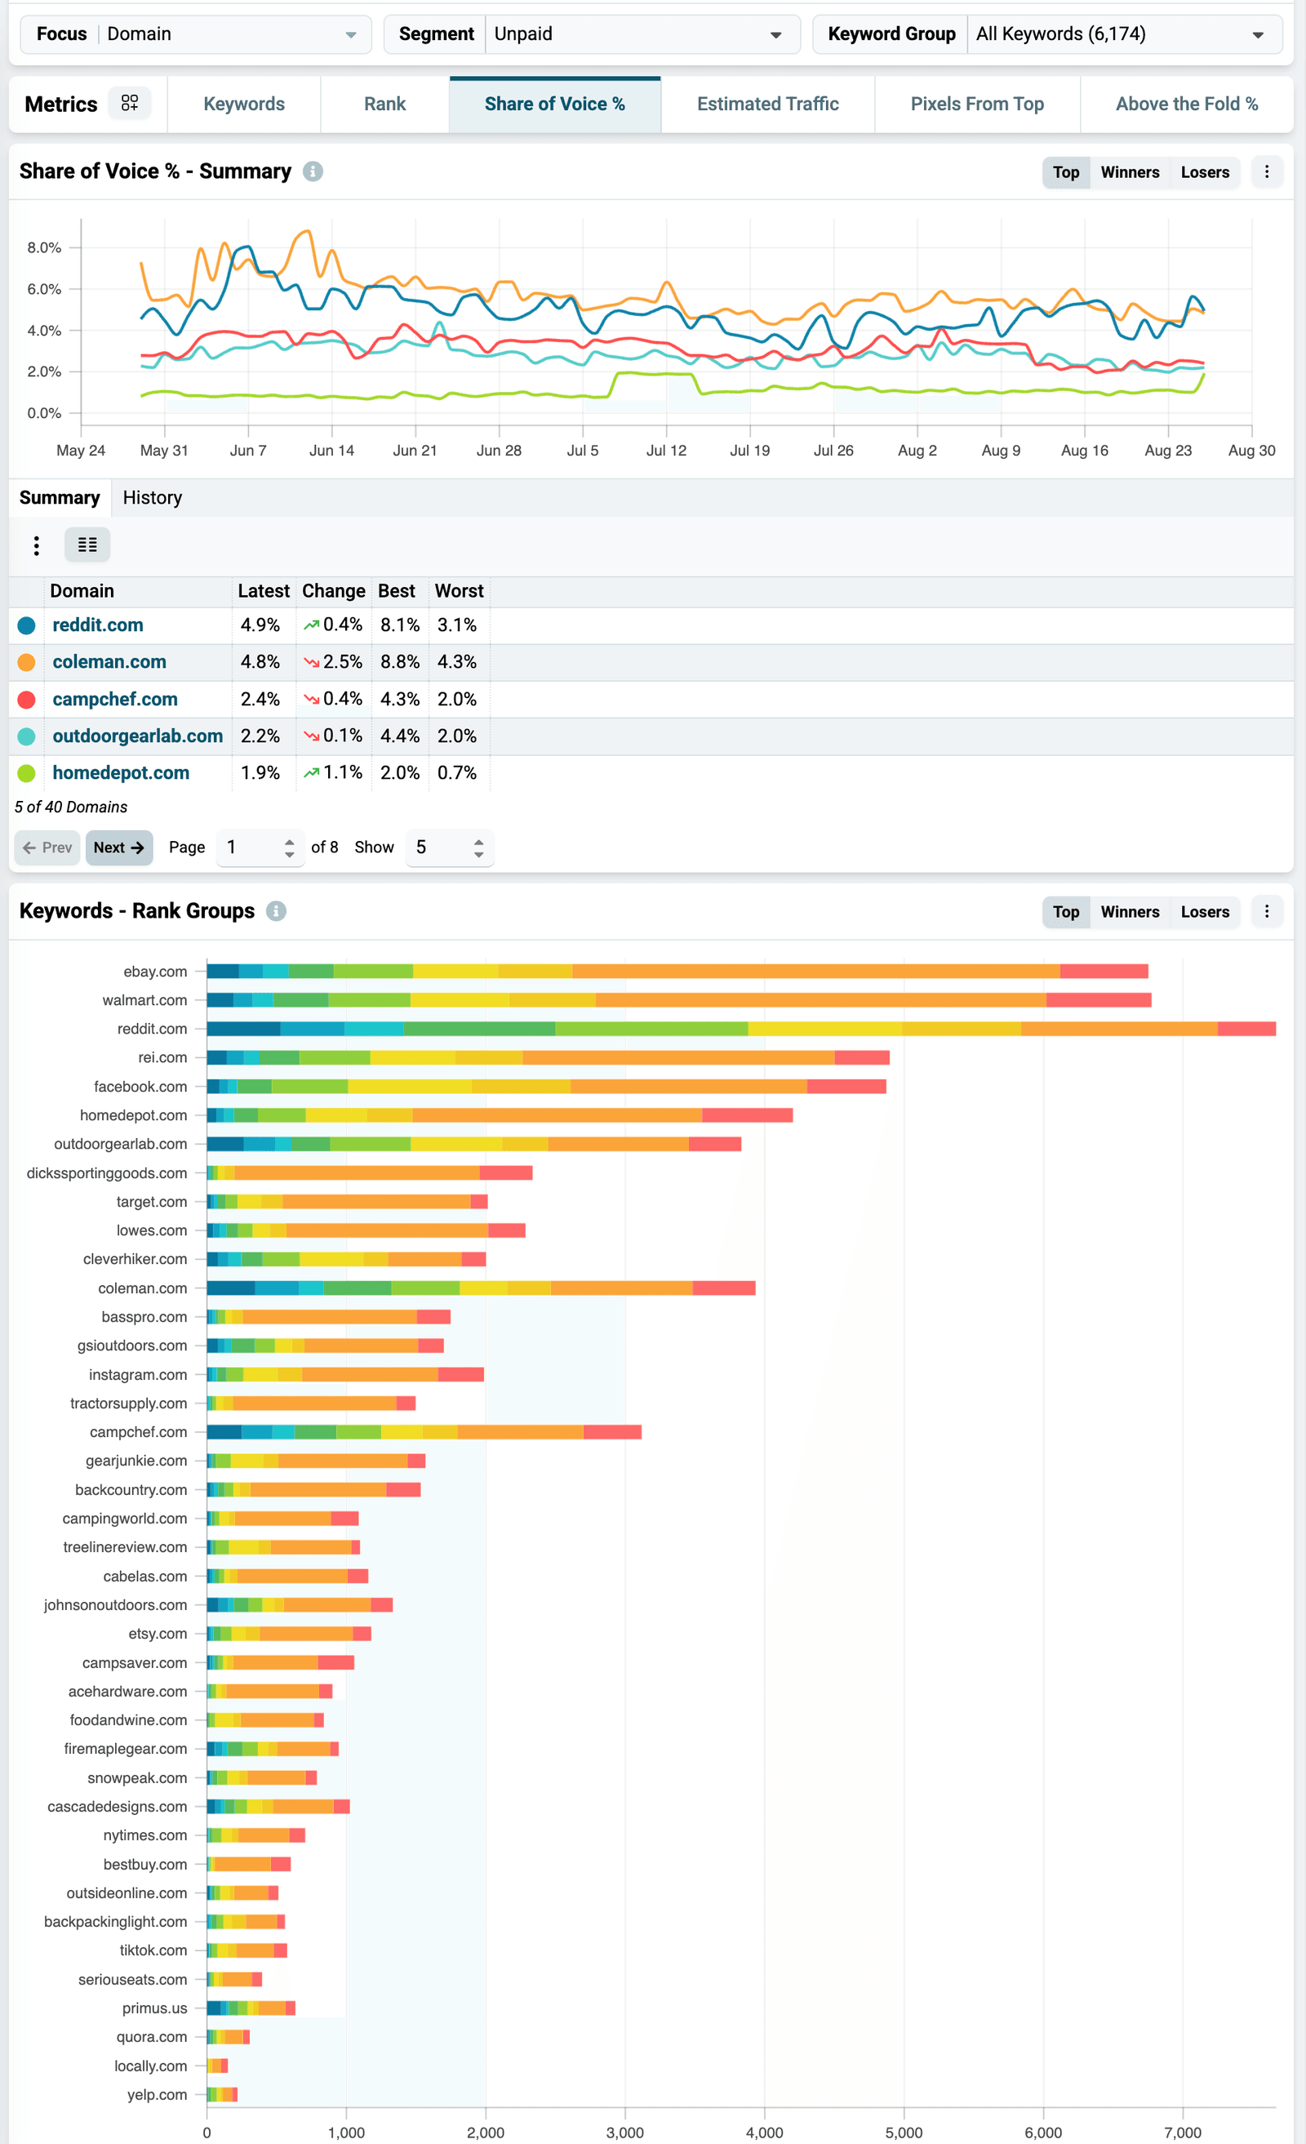Screen dimensions: 1306x2144
Task: Switch to the Keywords metric tab
Action: point(243,105)
